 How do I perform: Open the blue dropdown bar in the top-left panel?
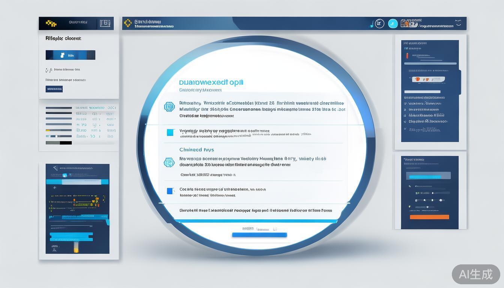(x=70, y=55)
